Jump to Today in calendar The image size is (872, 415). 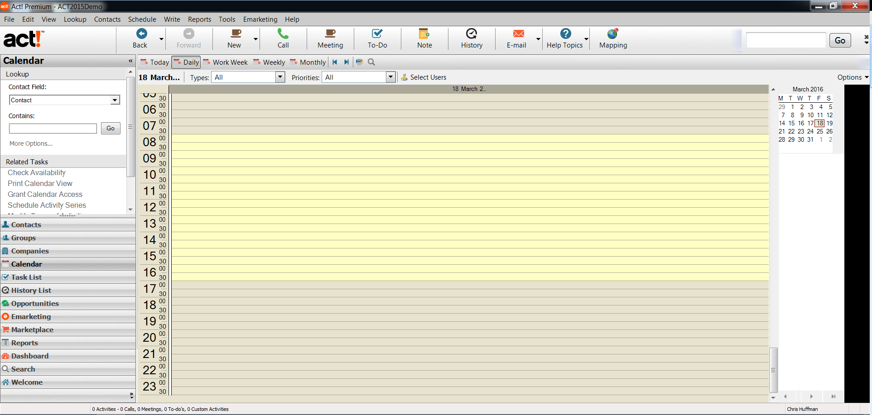pos(154,62)
